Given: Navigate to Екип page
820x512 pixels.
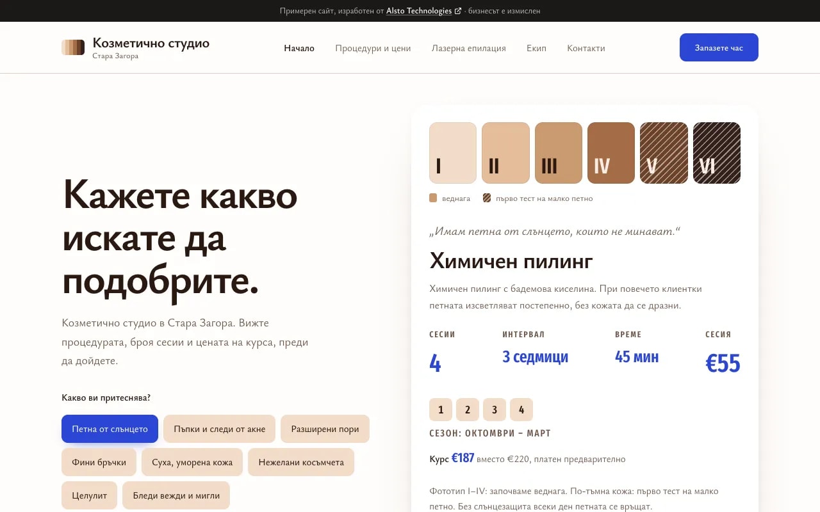Looking at the screenshot, I should click(x=536, y=48).
